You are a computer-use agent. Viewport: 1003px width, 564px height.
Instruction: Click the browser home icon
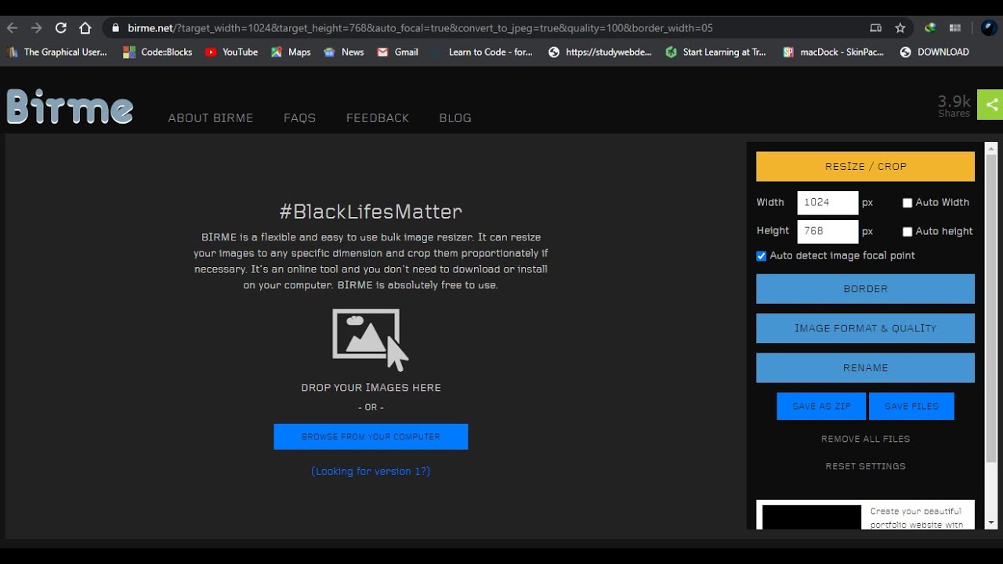pos(85,28)
